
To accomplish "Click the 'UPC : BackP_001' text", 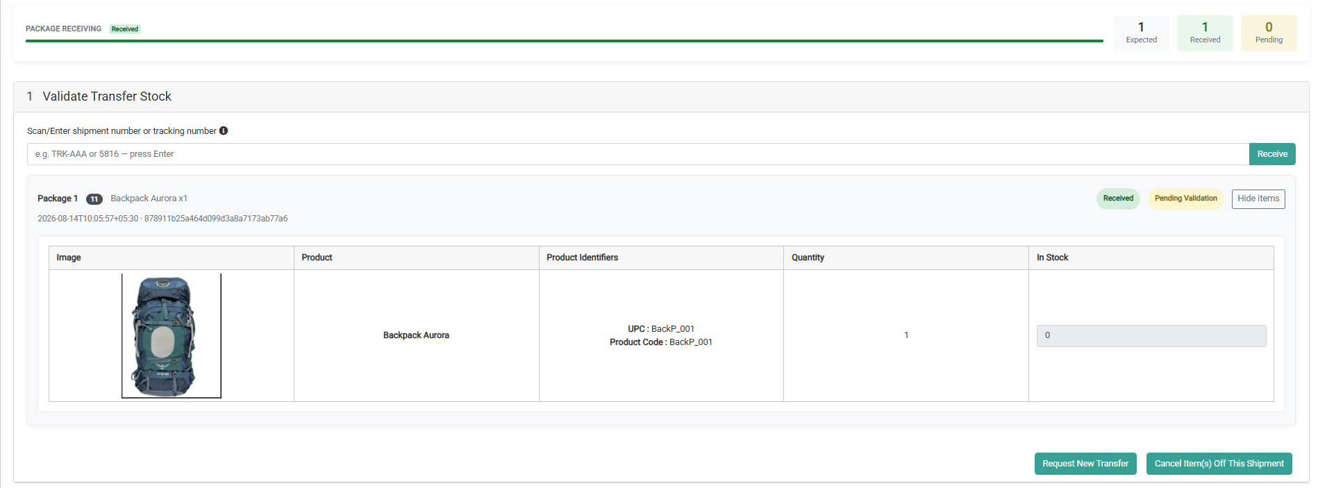I will tap(661, 329).
